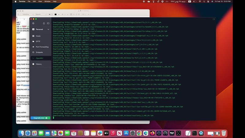Open Messages from the Dock
The image size is (245, 138).
click(x=41, y=133)
